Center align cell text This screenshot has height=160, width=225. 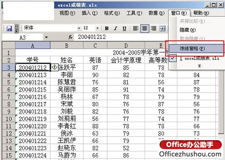point(145,28)
